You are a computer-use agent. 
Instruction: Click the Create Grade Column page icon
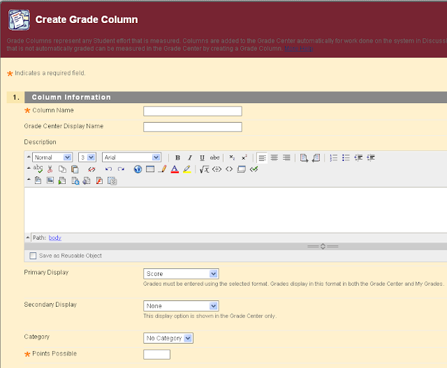point(19,20)
